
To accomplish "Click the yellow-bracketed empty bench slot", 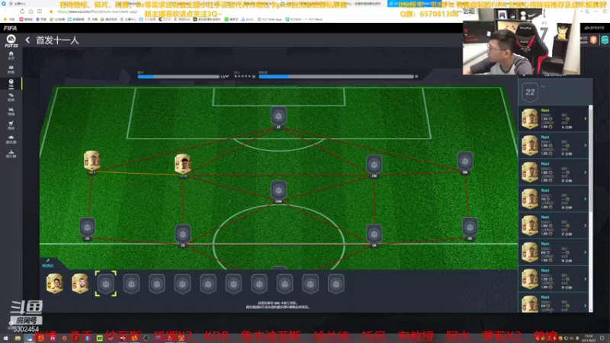I will click(x=106, y=284).
